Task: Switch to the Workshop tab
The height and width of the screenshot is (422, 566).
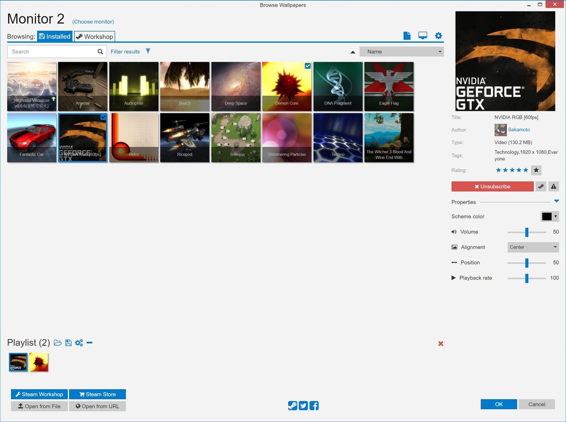Action: click(95, 36)
